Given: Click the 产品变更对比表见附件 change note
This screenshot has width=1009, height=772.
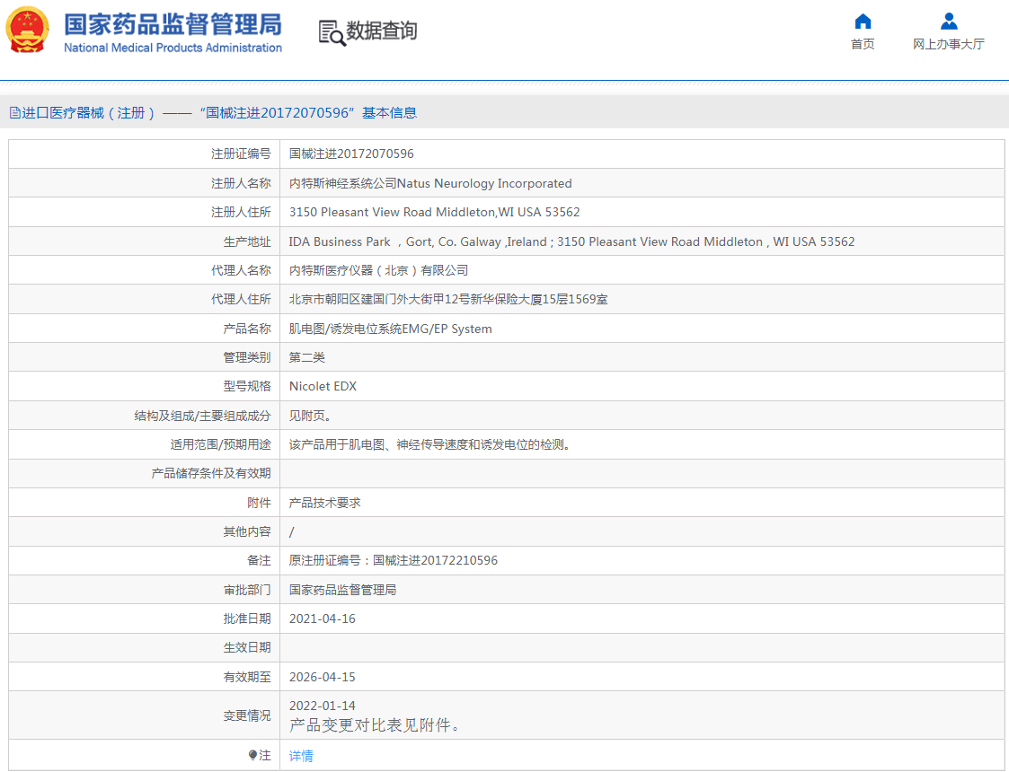Looking at the screenshot, I should (x=375, y=725).
